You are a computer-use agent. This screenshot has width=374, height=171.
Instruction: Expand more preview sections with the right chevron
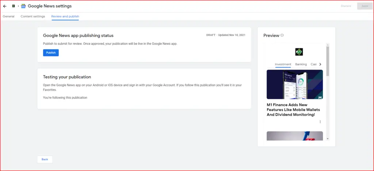320,64
